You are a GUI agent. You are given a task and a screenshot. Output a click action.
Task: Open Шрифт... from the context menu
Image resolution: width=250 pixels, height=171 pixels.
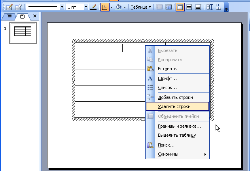point(178,78)
